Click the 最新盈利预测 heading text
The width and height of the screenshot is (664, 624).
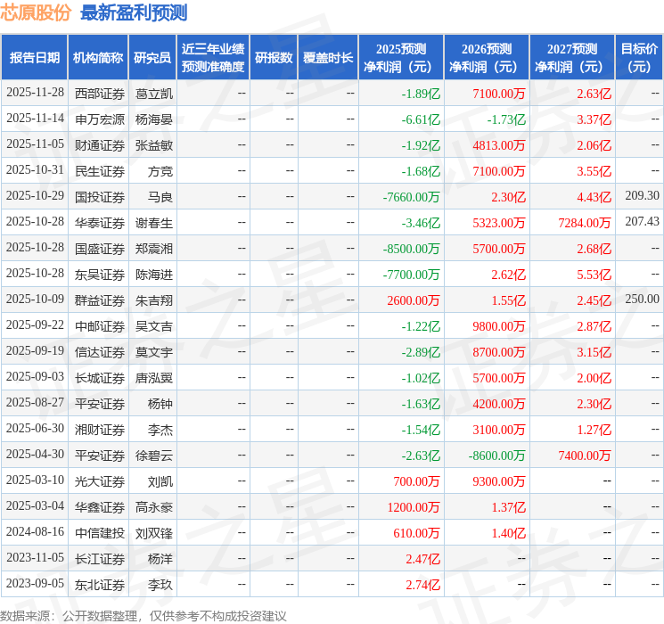pos(134,12)
